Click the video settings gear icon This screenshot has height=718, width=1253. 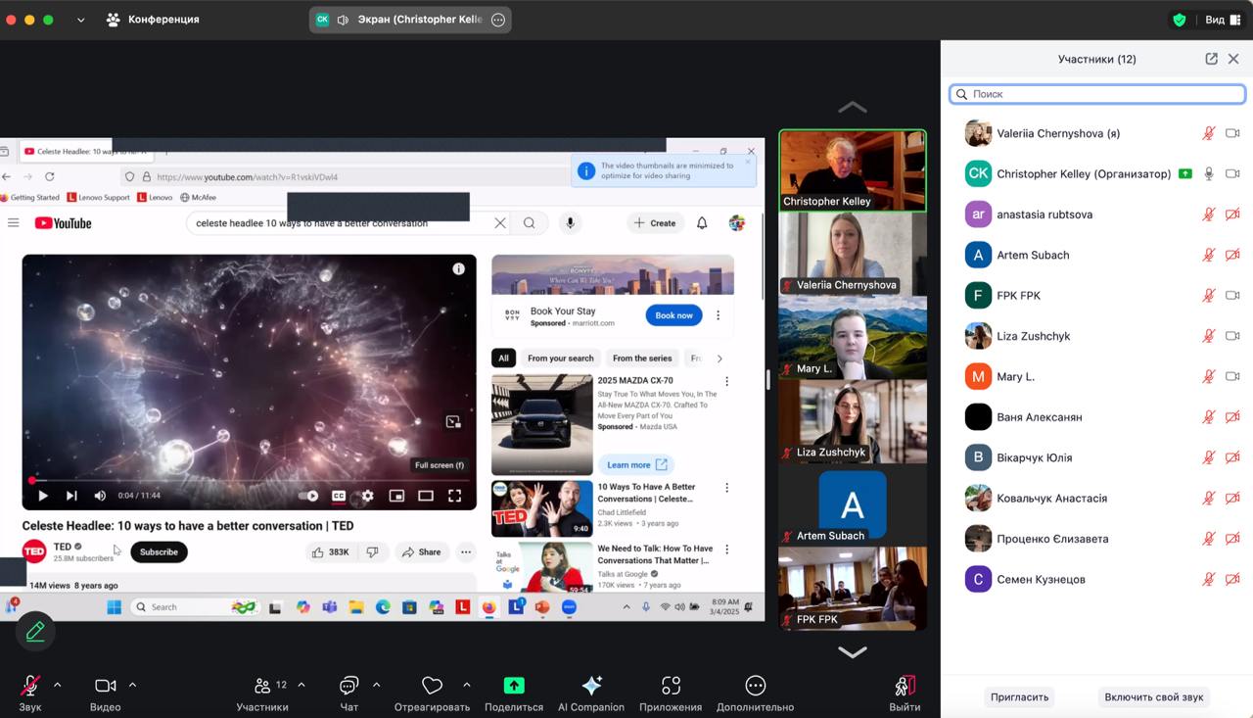tap(367, 496)
